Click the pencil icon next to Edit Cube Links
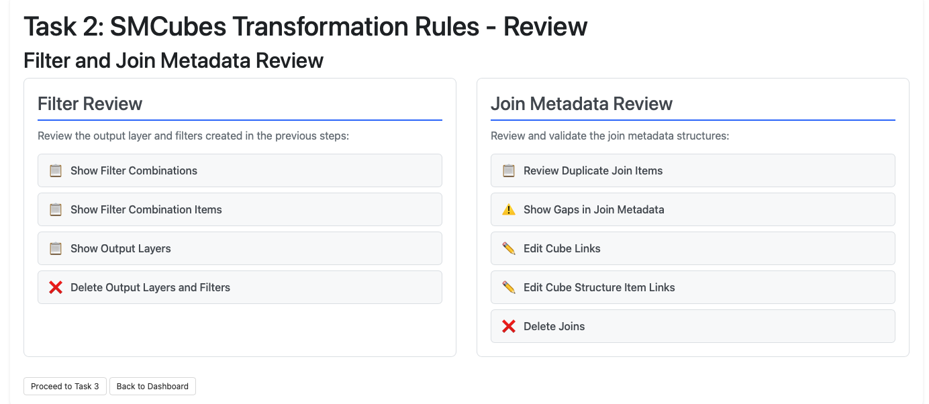Image resolution: width=929 pixels, height=404 pixels. coord(509,248)
